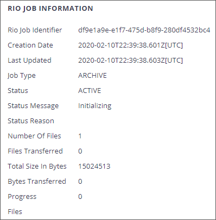216x220 pixels.
Task: Select the Files Transferred value 0
Action: pos(80,151)
